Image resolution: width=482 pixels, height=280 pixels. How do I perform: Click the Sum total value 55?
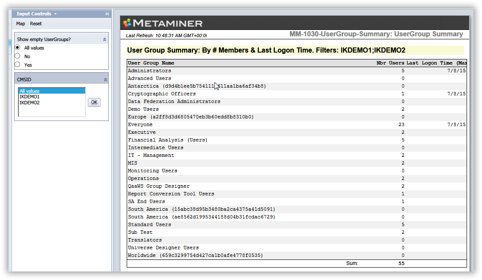pos(401,263)
